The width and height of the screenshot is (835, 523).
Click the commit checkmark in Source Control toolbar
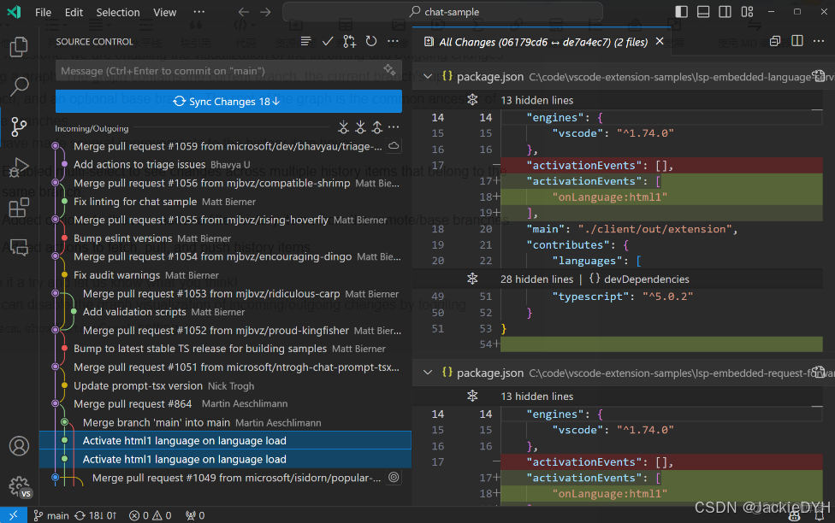point(327,40)
